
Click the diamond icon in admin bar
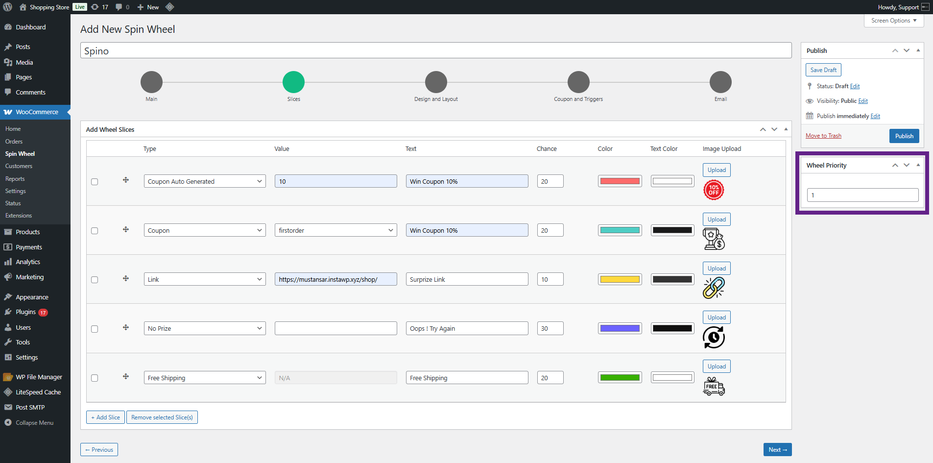pyautogui.click(x=170, y=7)
